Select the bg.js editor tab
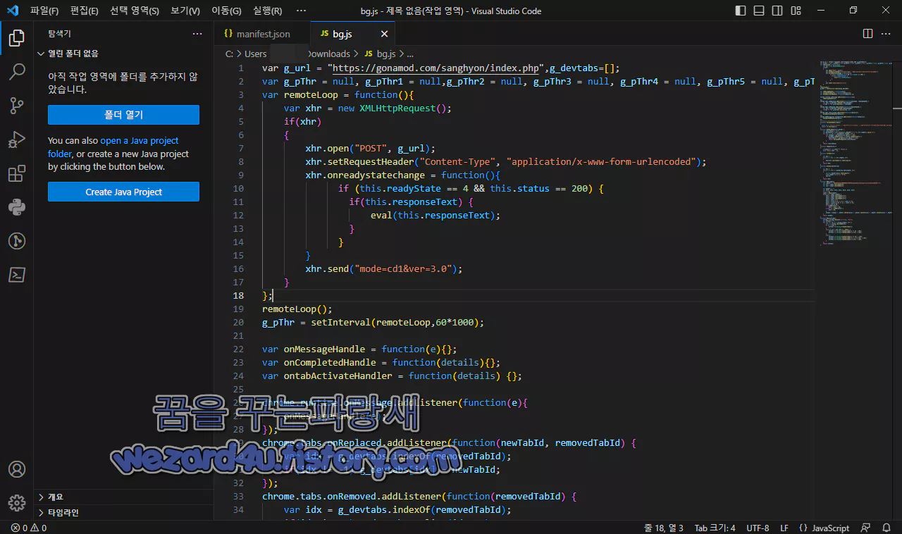The height and width of the screenshot is (534, 902). click(x=352, y=34)
